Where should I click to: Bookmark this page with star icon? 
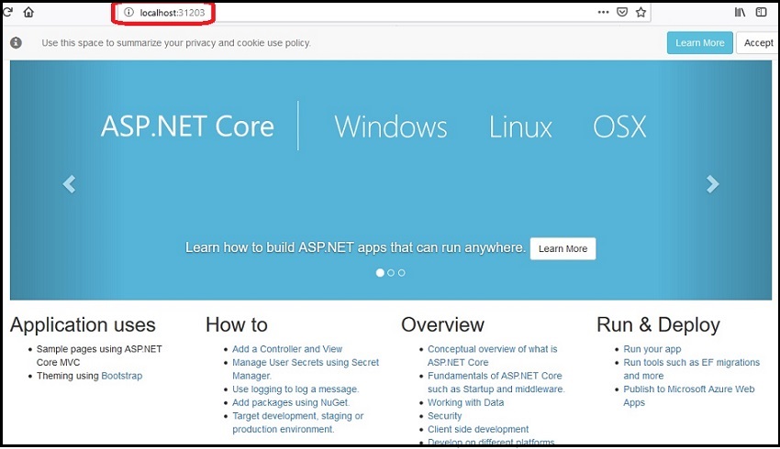[641, 12]
